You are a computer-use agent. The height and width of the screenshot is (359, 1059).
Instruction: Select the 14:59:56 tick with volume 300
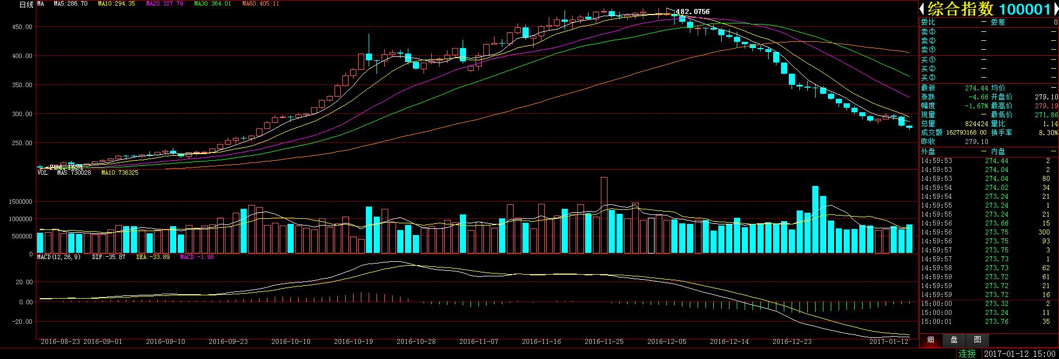coord(989,232)
